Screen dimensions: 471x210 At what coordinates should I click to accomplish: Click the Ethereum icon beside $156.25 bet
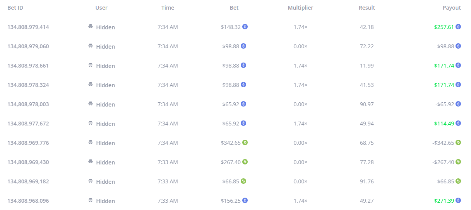[x=245, y=201]
